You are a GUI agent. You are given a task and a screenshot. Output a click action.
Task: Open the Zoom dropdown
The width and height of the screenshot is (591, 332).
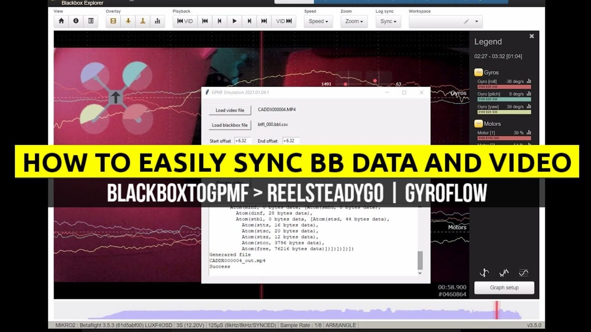coord(355,21)
